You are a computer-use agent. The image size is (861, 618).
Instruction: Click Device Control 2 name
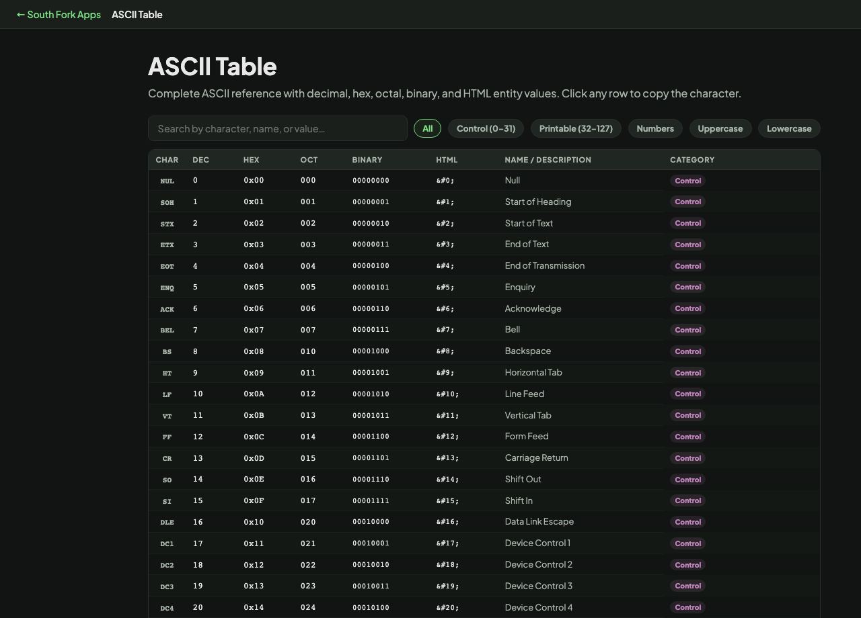point(539,564)
